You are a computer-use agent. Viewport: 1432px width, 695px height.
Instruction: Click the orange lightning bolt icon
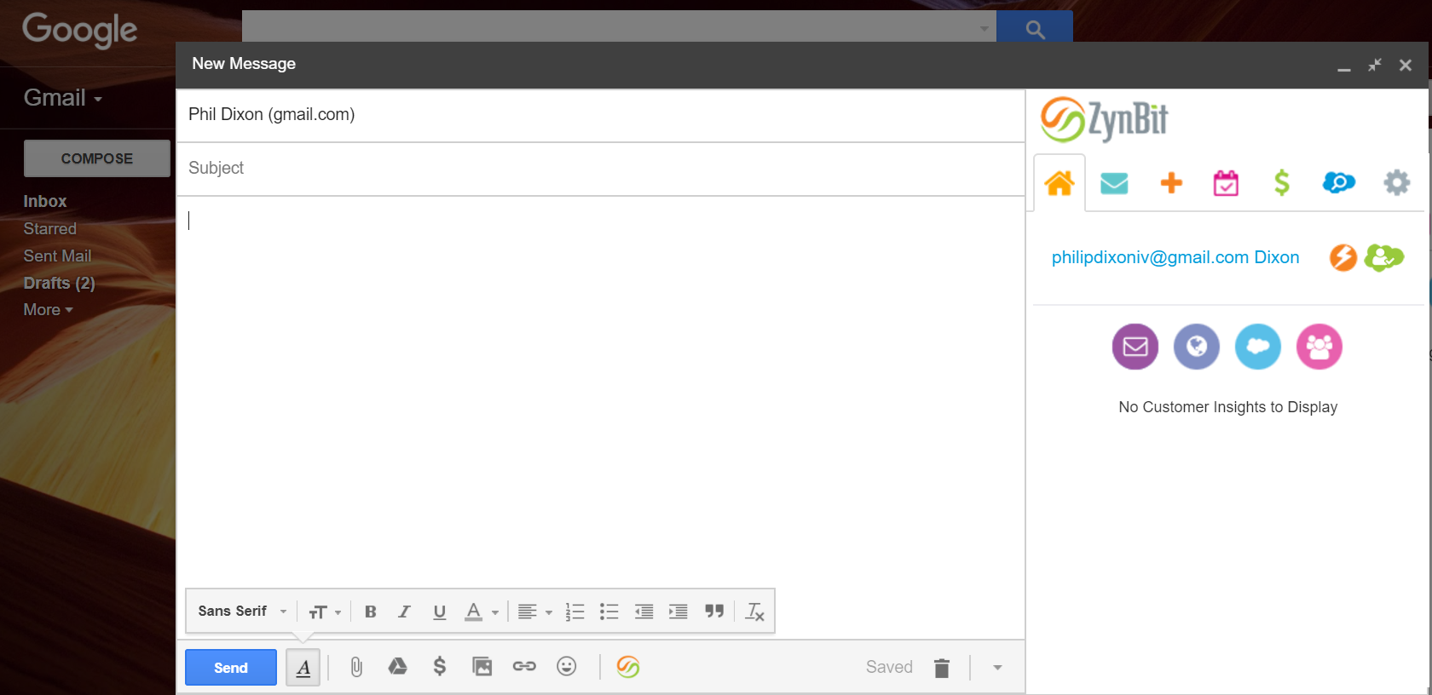pyautogui.click(x=1343, y=257)
